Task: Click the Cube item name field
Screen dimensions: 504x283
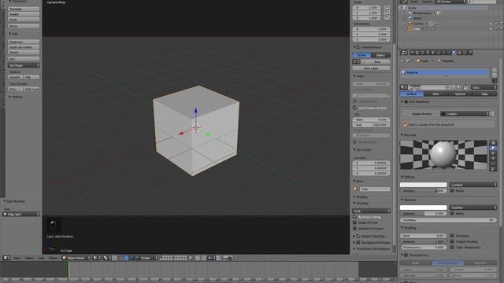Action: pyautogui.click(x=375, y=189)
